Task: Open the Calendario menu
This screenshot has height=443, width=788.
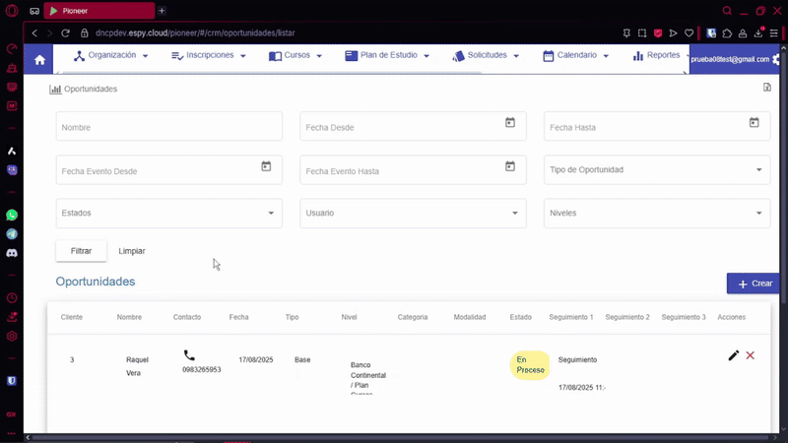Action: tap(575, 56)
